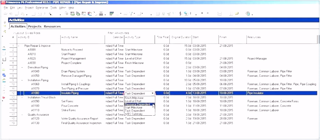Click the blue overlapping squares sidebar icon
Image resolution: width=320 pixels, height=140 pixels.
(x=4, y=75)
